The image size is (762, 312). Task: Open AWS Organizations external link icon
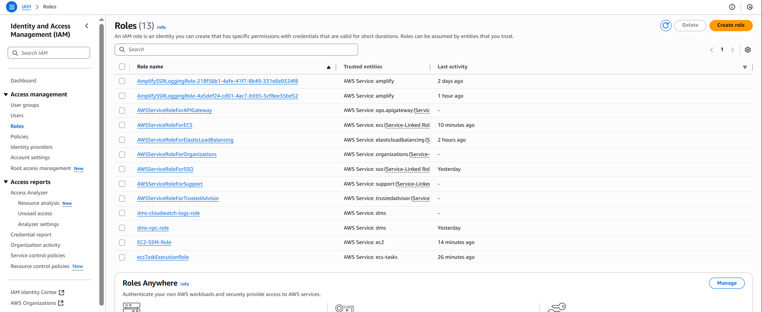click(x=61, y=303)
